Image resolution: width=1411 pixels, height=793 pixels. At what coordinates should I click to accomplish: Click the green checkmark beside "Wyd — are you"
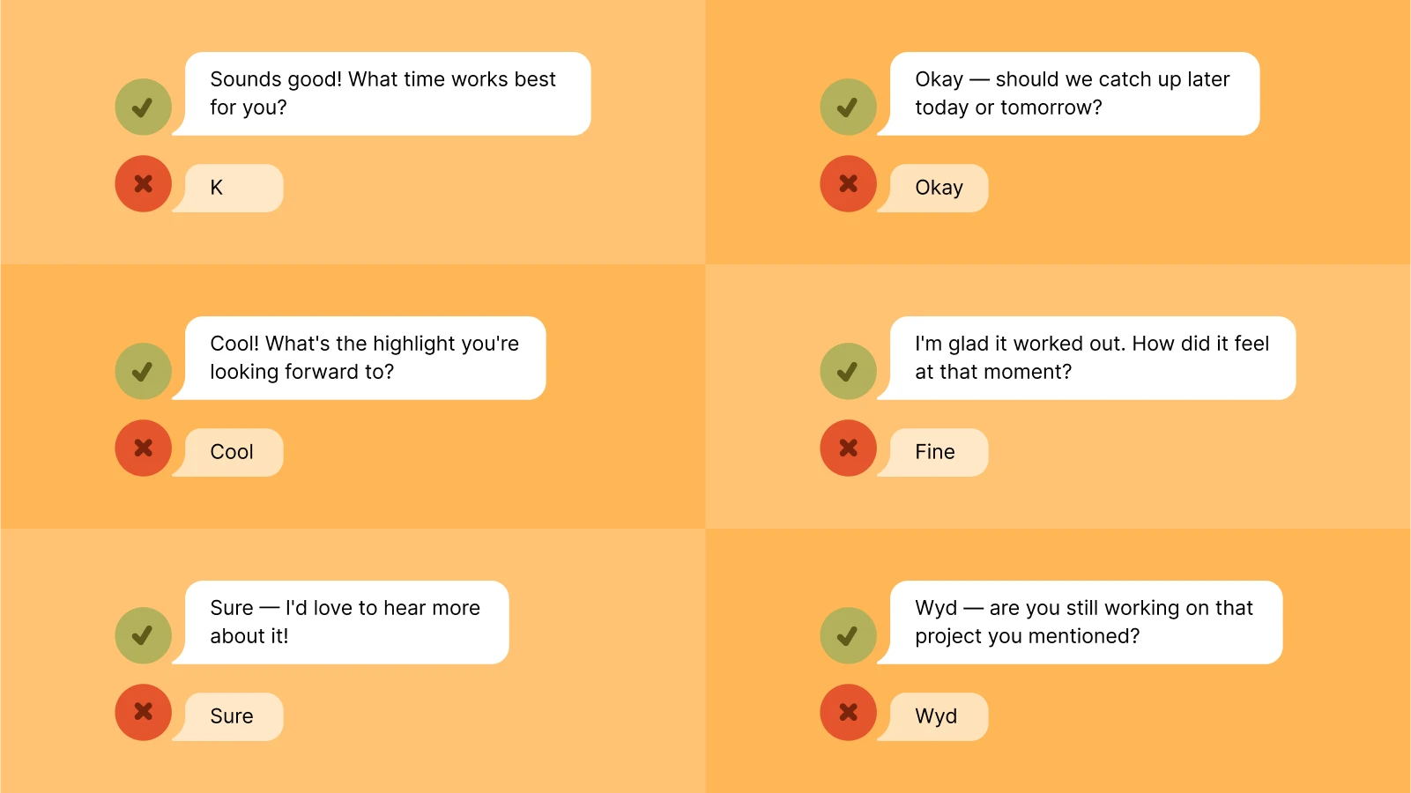click(x=848, y=635)
